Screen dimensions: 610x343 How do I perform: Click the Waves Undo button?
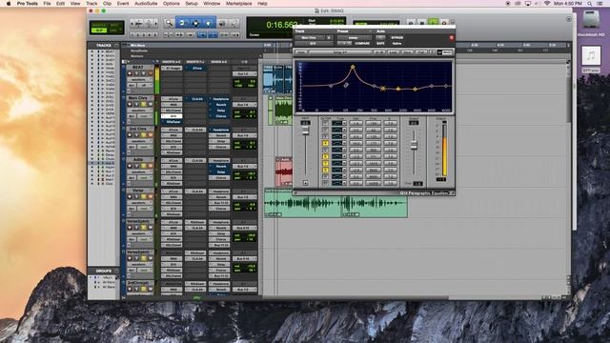click(300, 52)
